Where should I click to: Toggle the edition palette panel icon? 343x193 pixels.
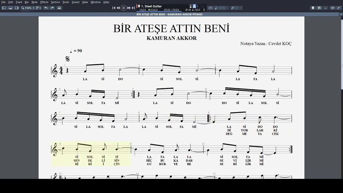(4, 8)
